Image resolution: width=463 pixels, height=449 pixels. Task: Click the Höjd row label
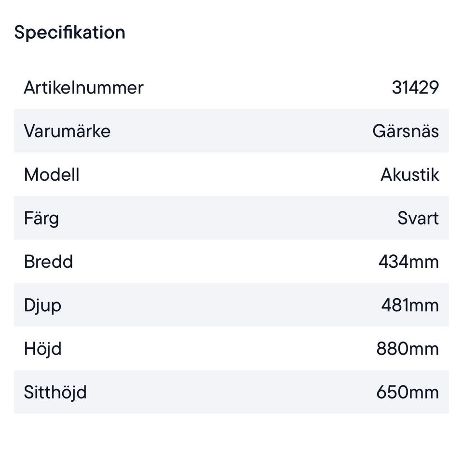tap(42, 349)
